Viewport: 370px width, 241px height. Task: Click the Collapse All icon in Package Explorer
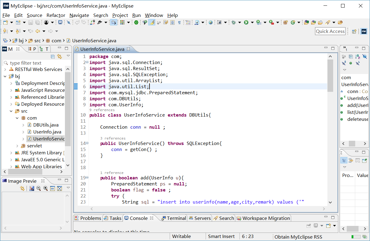click(53, 56)
